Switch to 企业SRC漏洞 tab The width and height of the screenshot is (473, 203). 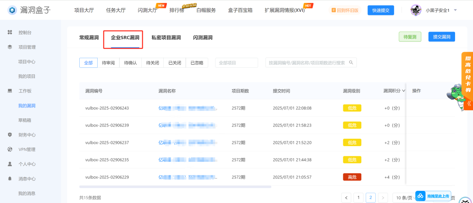[125, 38]
